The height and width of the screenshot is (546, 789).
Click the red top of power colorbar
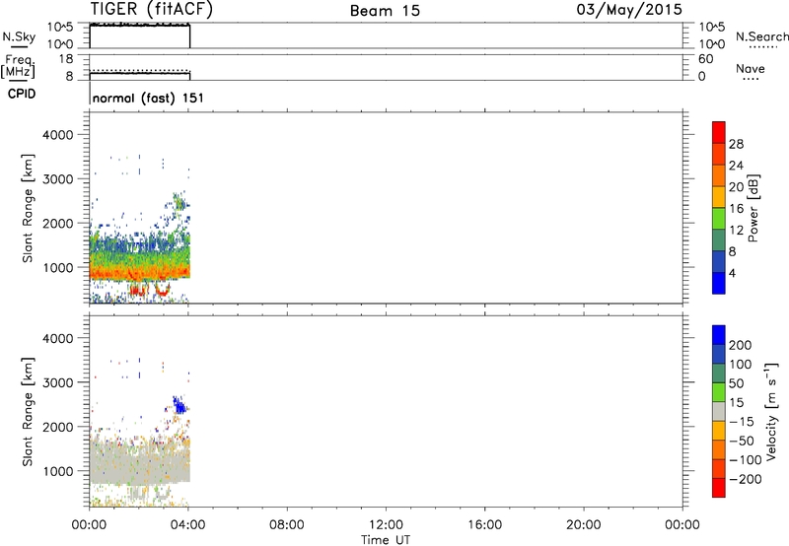tap(719, 132)
